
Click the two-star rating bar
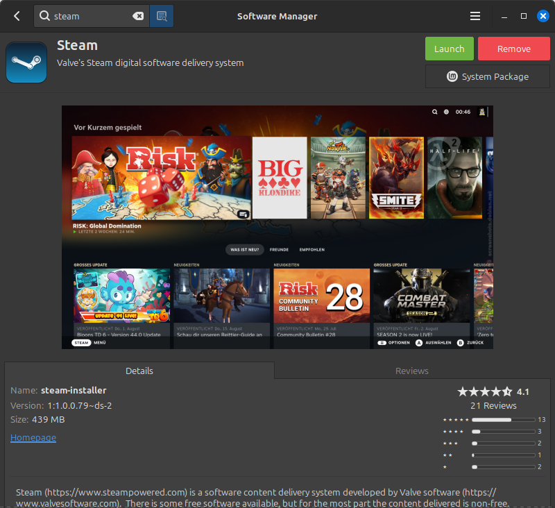click(x=504, y=455)
